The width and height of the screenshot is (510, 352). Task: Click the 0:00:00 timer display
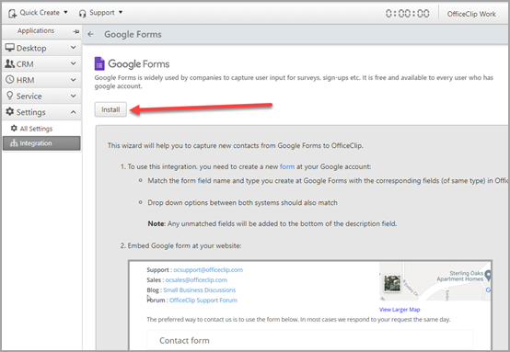click(408, 13)
